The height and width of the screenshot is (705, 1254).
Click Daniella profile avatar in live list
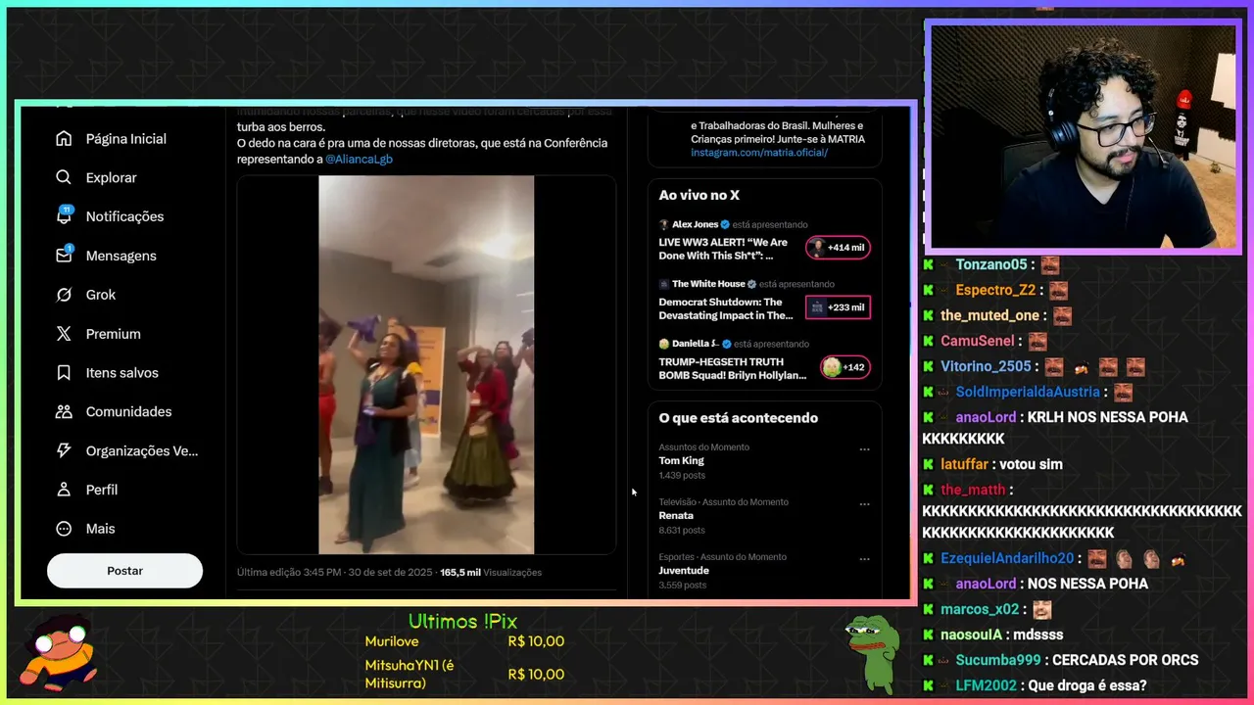tap(664, 344)
